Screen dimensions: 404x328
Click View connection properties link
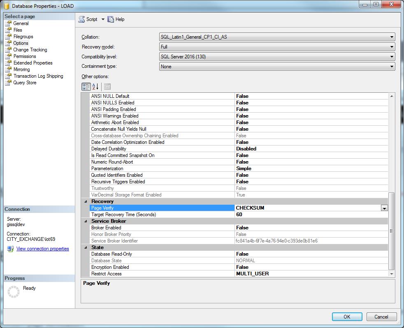[42, 249]
